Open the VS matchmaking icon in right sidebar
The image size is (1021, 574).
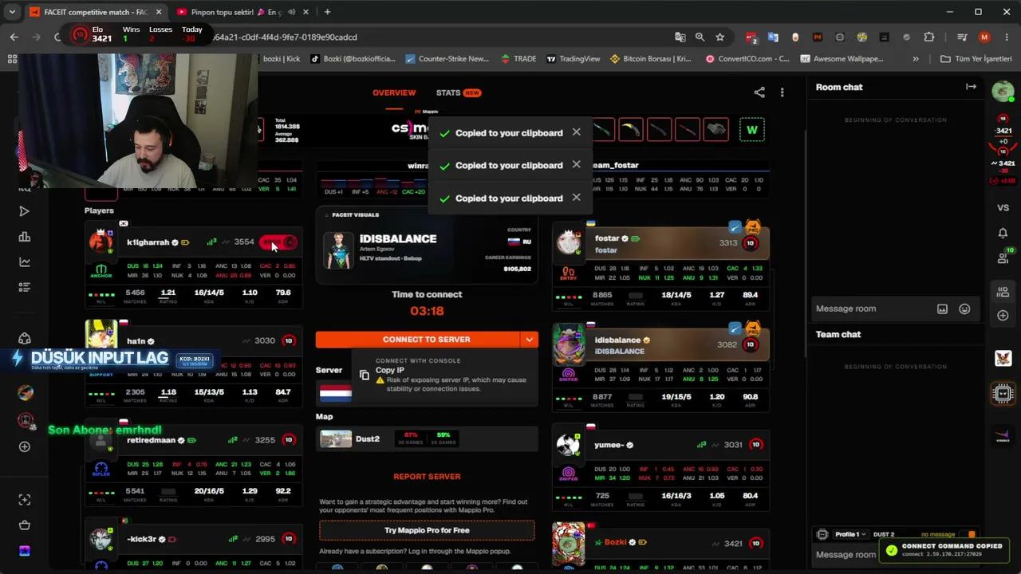click(1003, 207)
